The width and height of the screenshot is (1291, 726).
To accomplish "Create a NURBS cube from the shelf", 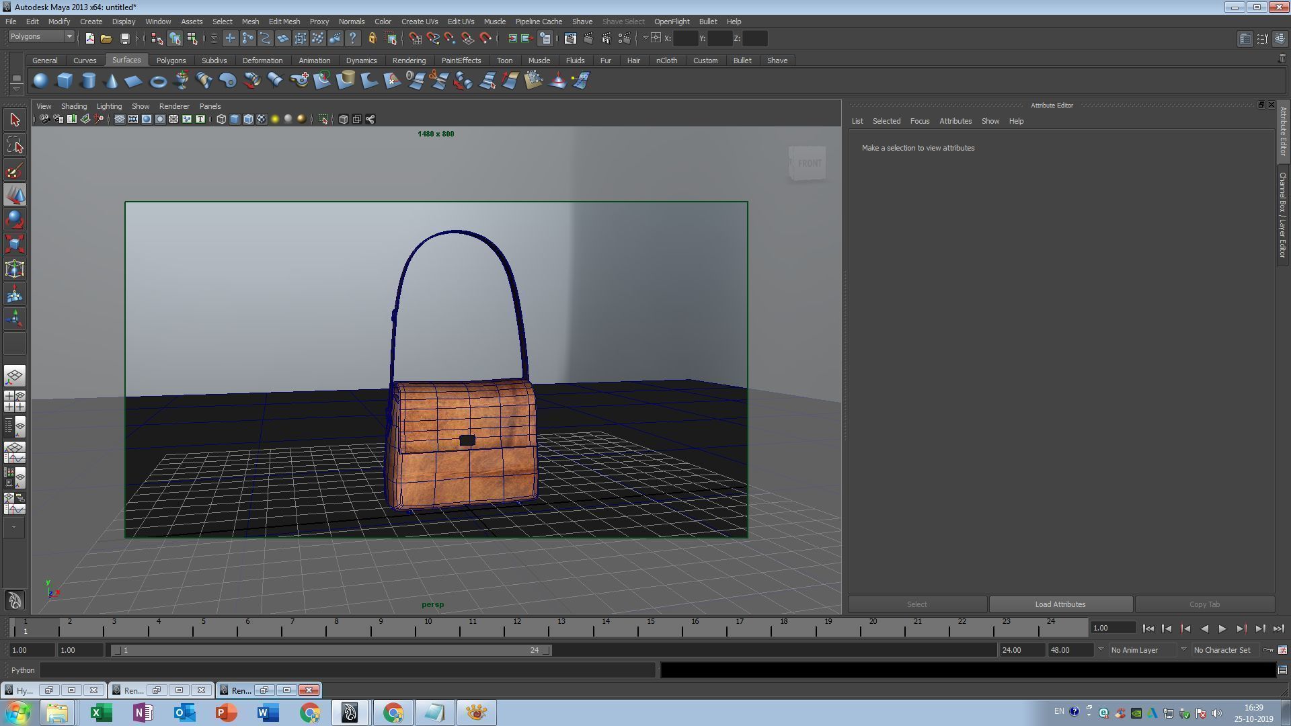I will click(65, 81).
